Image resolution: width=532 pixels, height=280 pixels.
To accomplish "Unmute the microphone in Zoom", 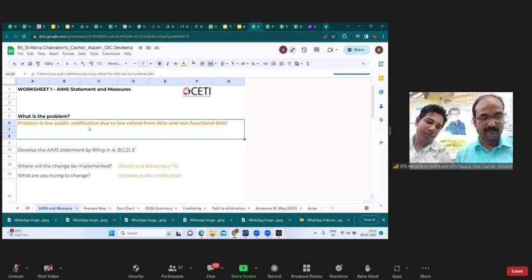I will 16,268.
